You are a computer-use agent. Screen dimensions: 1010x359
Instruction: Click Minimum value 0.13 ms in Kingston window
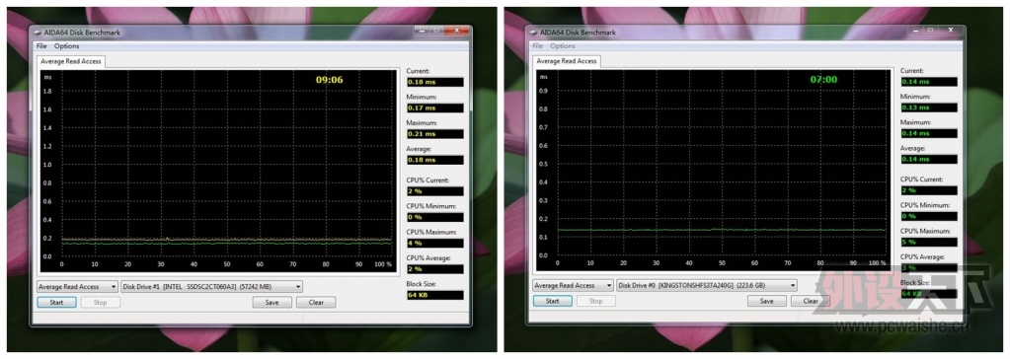[929, 108]
